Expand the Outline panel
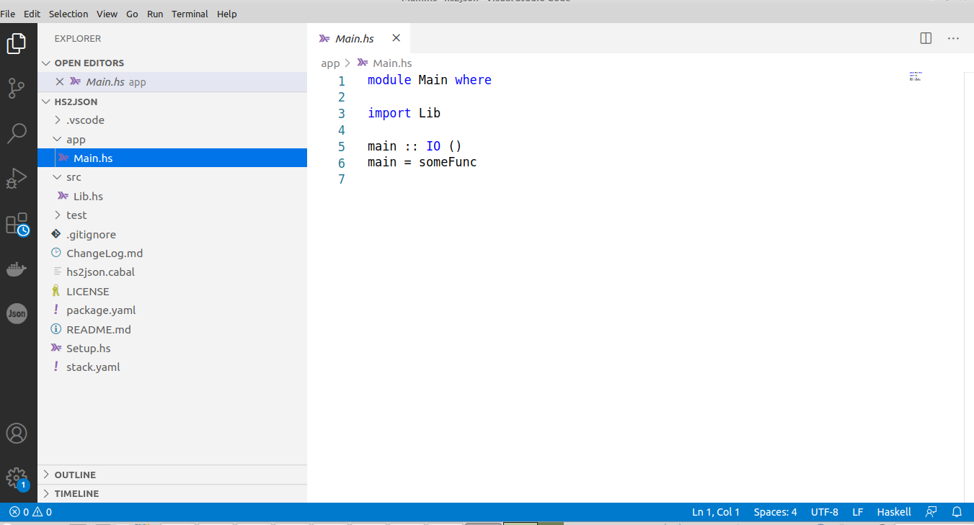Screen dimensions: 974x525 coord(172,475)
